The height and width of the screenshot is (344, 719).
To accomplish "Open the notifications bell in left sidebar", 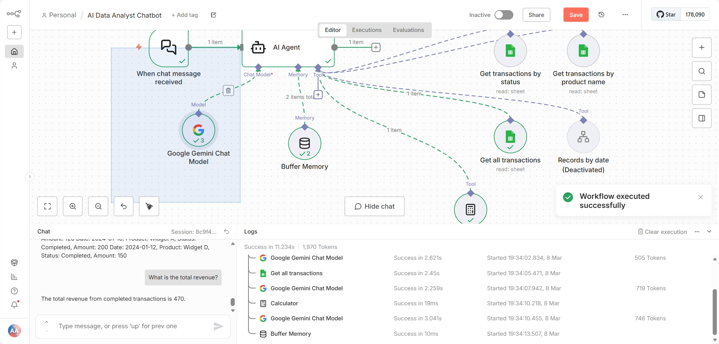I will pos(14,305).
